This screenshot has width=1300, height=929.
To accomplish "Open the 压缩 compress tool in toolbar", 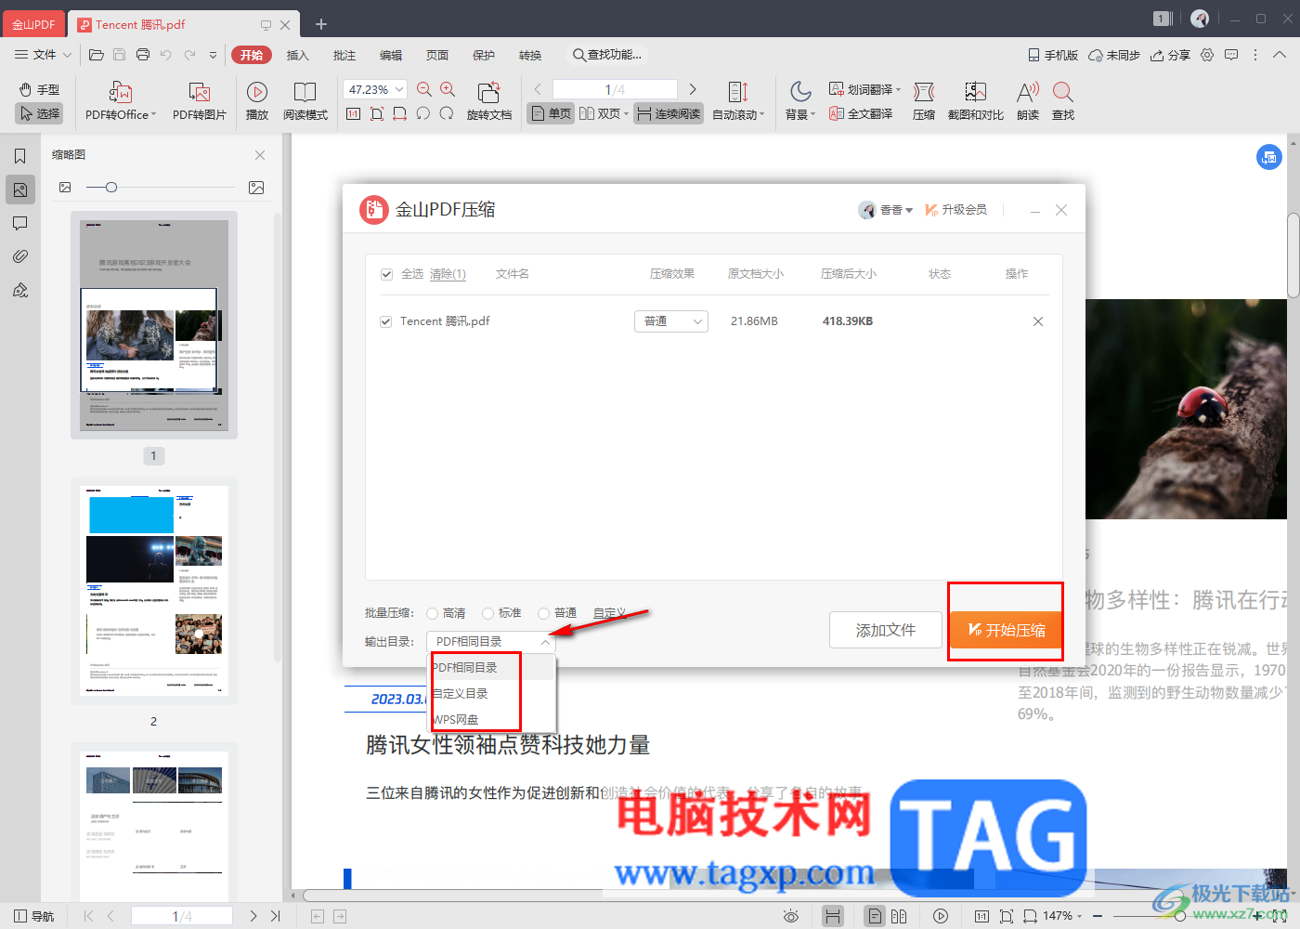I will pyautogui.click(x=924, y=101).
